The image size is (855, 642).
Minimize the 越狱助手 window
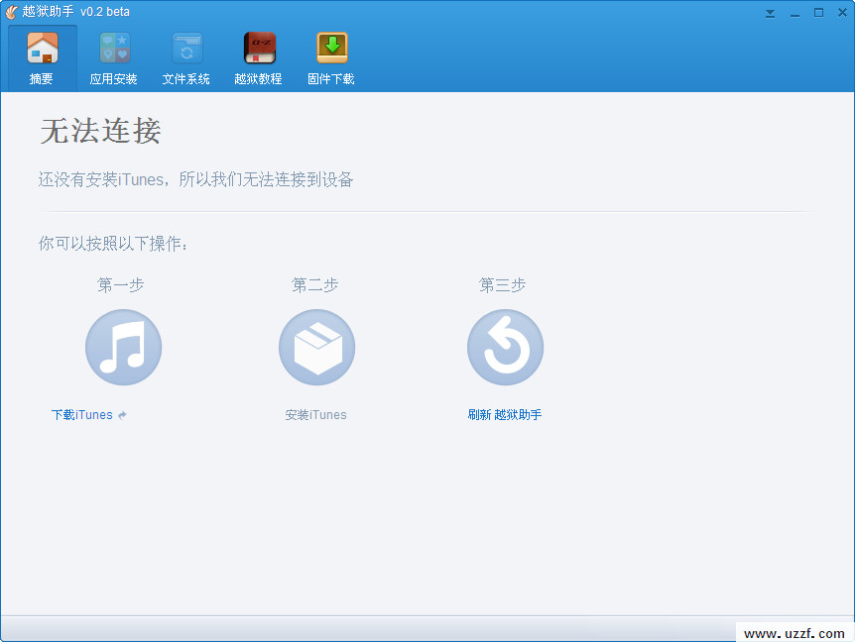coord(794,13)
